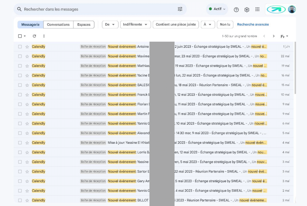Expand the Actif status dropdown

point(217,9)
